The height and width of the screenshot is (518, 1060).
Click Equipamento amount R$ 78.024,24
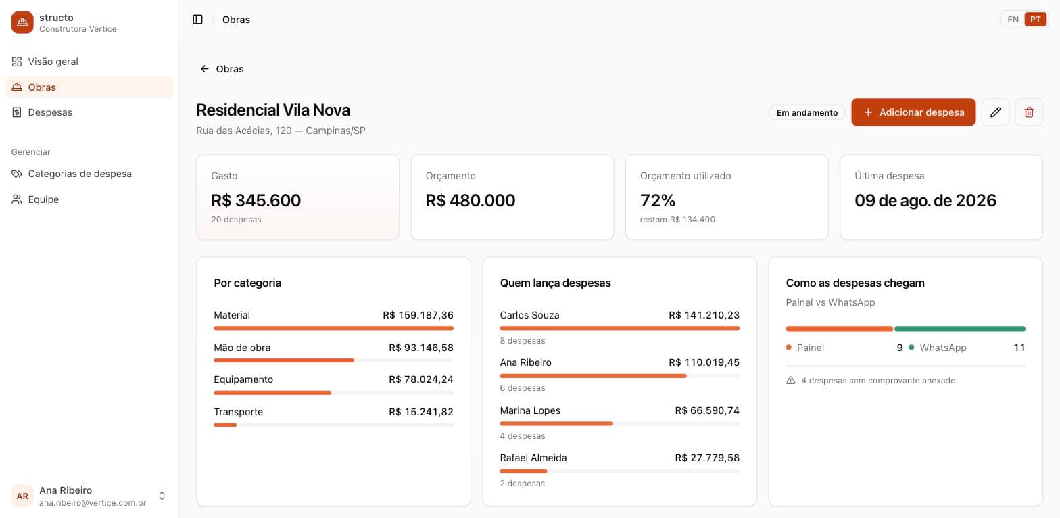(x=421, y=379)
